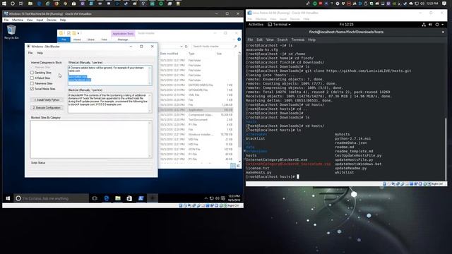Viewport: 452px width, 254px height.
Task: Open the Explorer address history dropdown
Action: tap(182, 47)
